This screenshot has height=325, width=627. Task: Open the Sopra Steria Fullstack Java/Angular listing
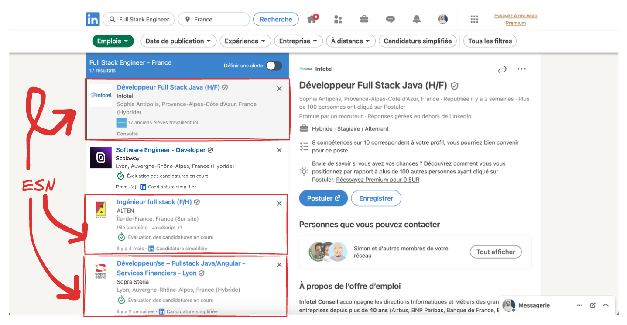point(181,268)
